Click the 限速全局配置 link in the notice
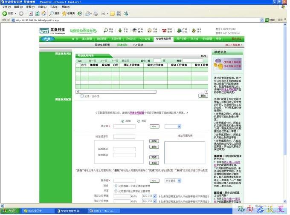This screenshot has height=215, width=290. pos(136,113)
